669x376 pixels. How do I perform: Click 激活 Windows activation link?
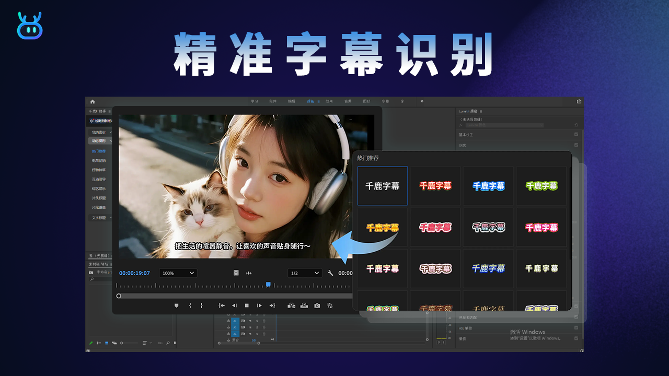click(x=527, y=332)
